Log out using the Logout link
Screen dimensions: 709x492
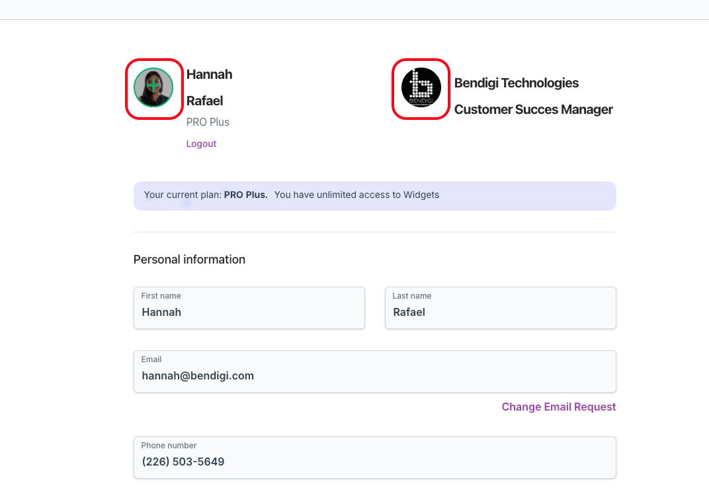(x=201, y=144)
